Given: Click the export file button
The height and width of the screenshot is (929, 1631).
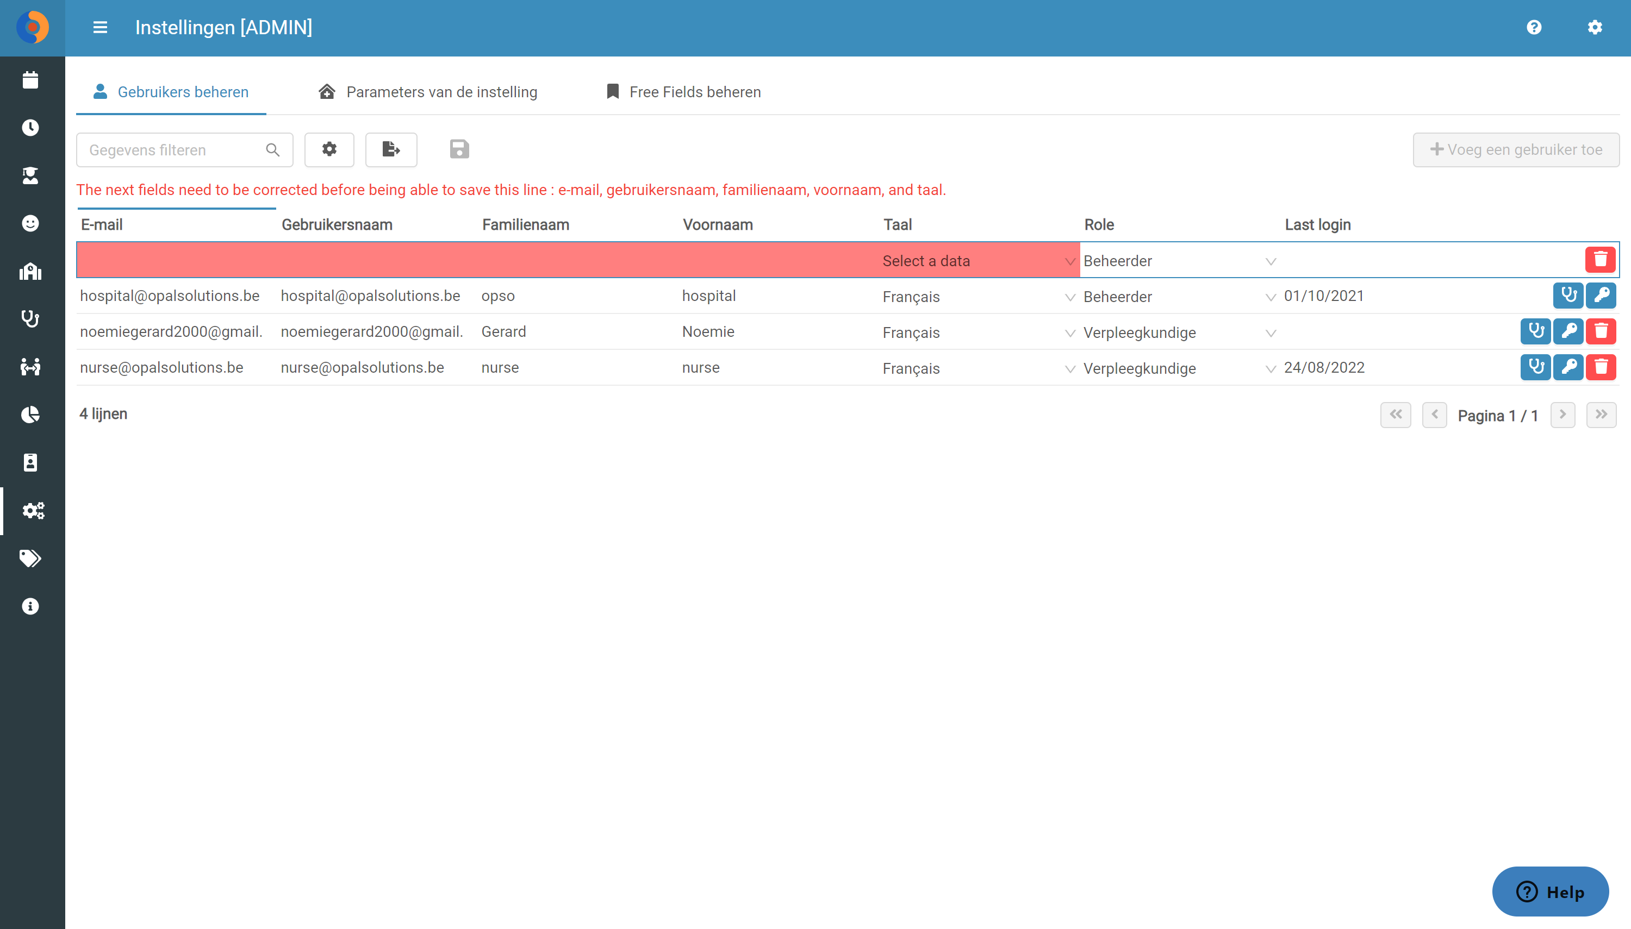Looking at the screenshot, I should click(391, 149).
